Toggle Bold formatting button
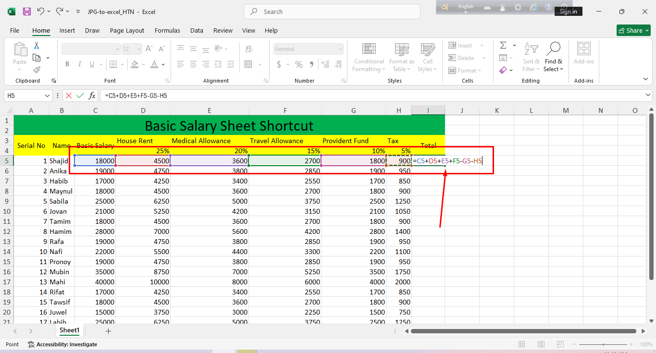This screenshot has width=656, height=353. (67, 64)
